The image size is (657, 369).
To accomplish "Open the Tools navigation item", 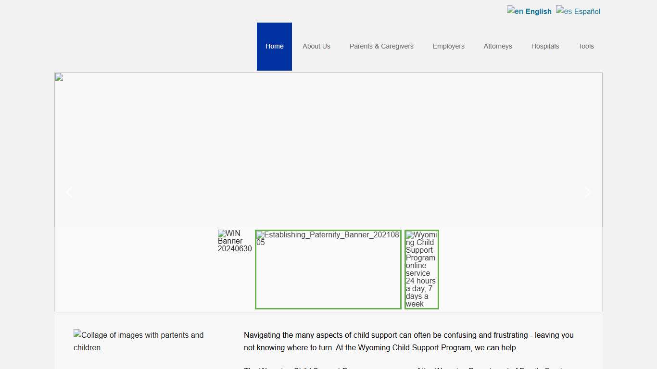I will tap(586, 47).
